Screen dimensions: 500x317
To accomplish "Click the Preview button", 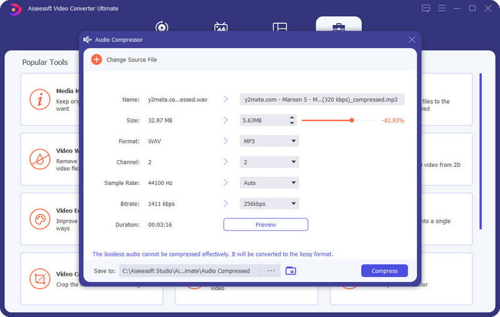I will (x=266, y=224).
